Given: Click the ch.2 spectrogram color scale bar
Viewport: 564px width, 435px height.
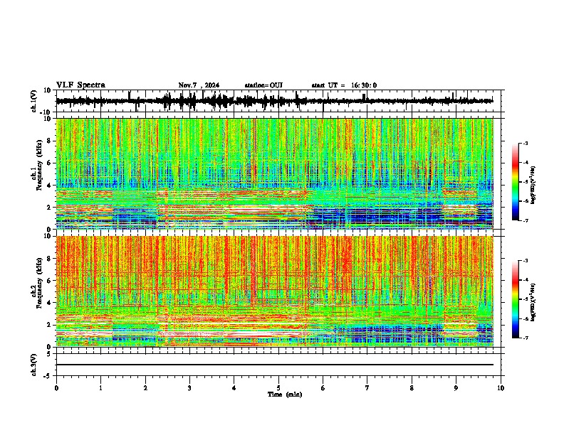Looking at the screenshot, I should pos(515,299).
